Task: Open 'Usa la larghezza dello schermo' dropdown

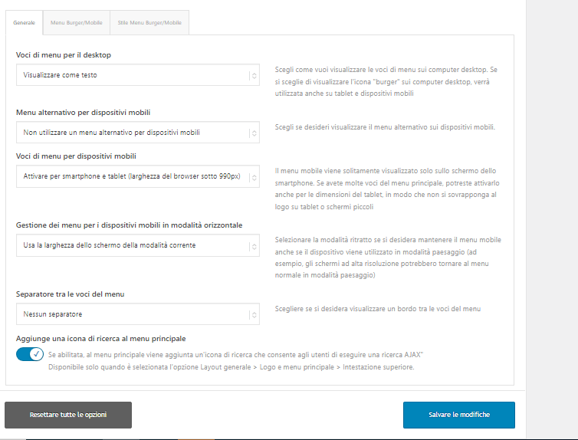Action: pos(138,245)
